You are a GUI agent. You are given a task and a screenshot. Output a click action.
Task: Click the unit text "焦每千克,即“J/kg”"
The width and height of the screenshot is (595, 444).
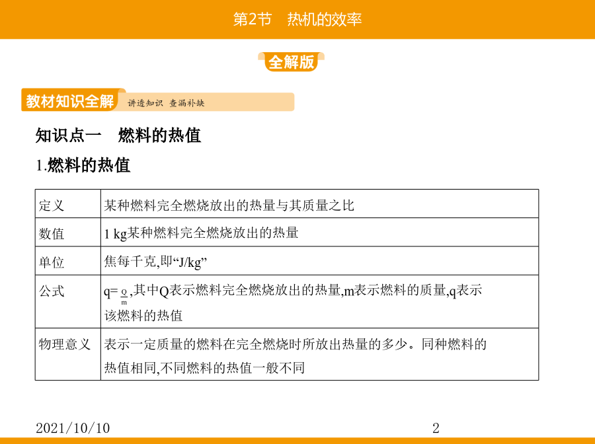155,262
